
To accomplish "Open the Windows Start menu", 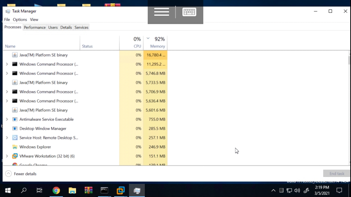I will (8, 190).
